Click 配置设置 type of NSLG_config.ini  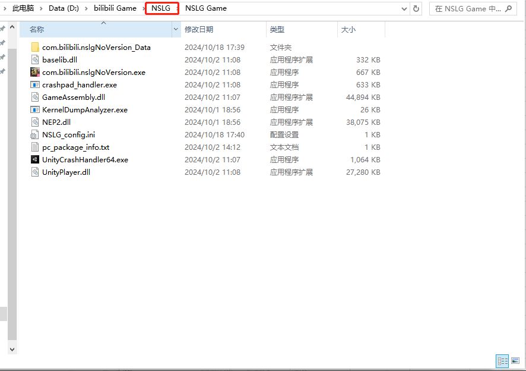(x=284, y=135)
